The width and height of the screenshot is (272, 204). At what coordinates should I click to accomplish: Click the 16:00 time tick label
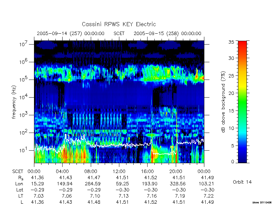click(x=147, y=172)
